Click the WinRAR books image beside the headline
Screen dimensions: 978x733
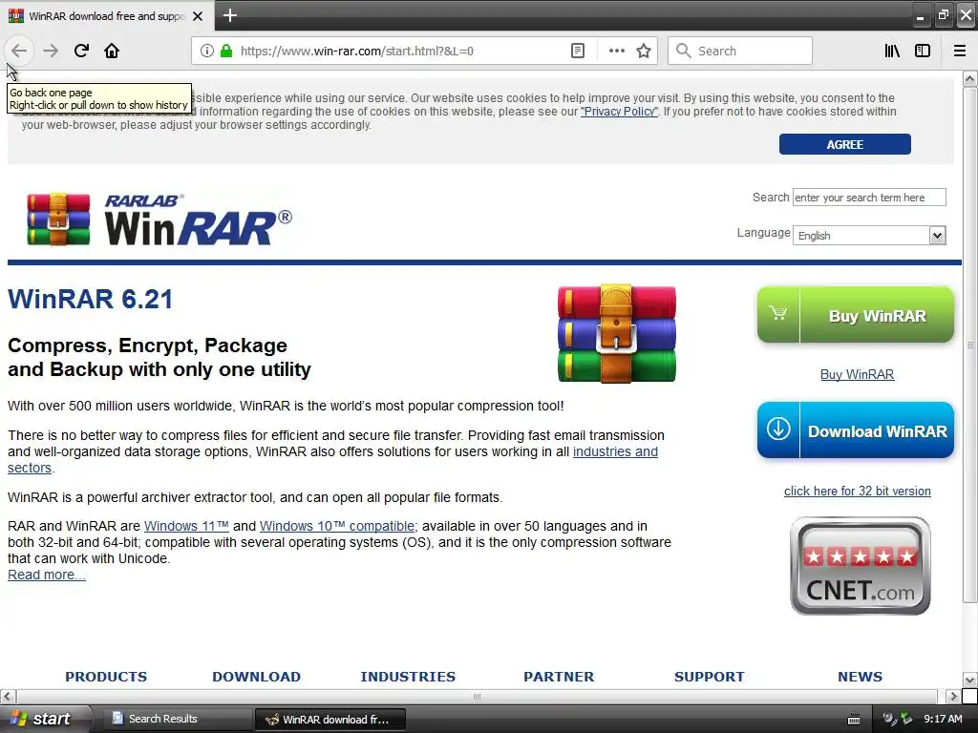(x=616, y=333)
